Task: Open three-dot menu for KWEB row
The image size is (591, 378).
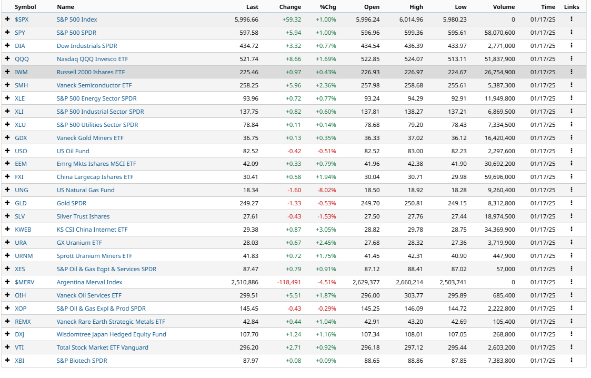Action: tap(571, 230)
